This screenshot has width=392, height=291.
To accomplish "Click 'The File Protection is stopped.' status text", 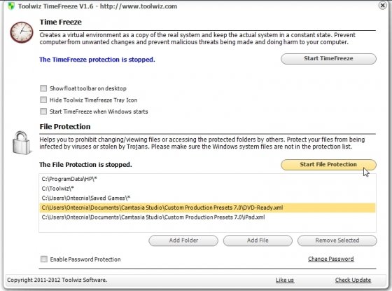I will click(85, 165).
